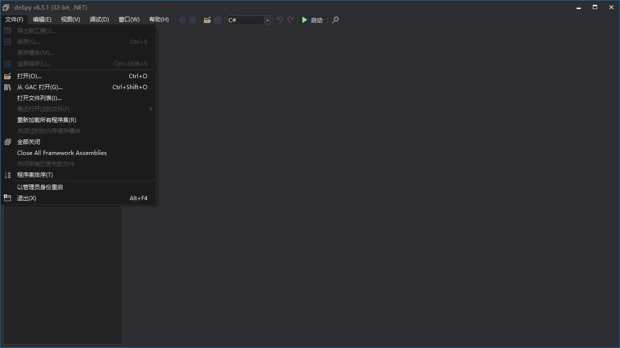Choose 以管理员身份重启
The height and width of the screenshot is (348, 620).
point(79,187)
